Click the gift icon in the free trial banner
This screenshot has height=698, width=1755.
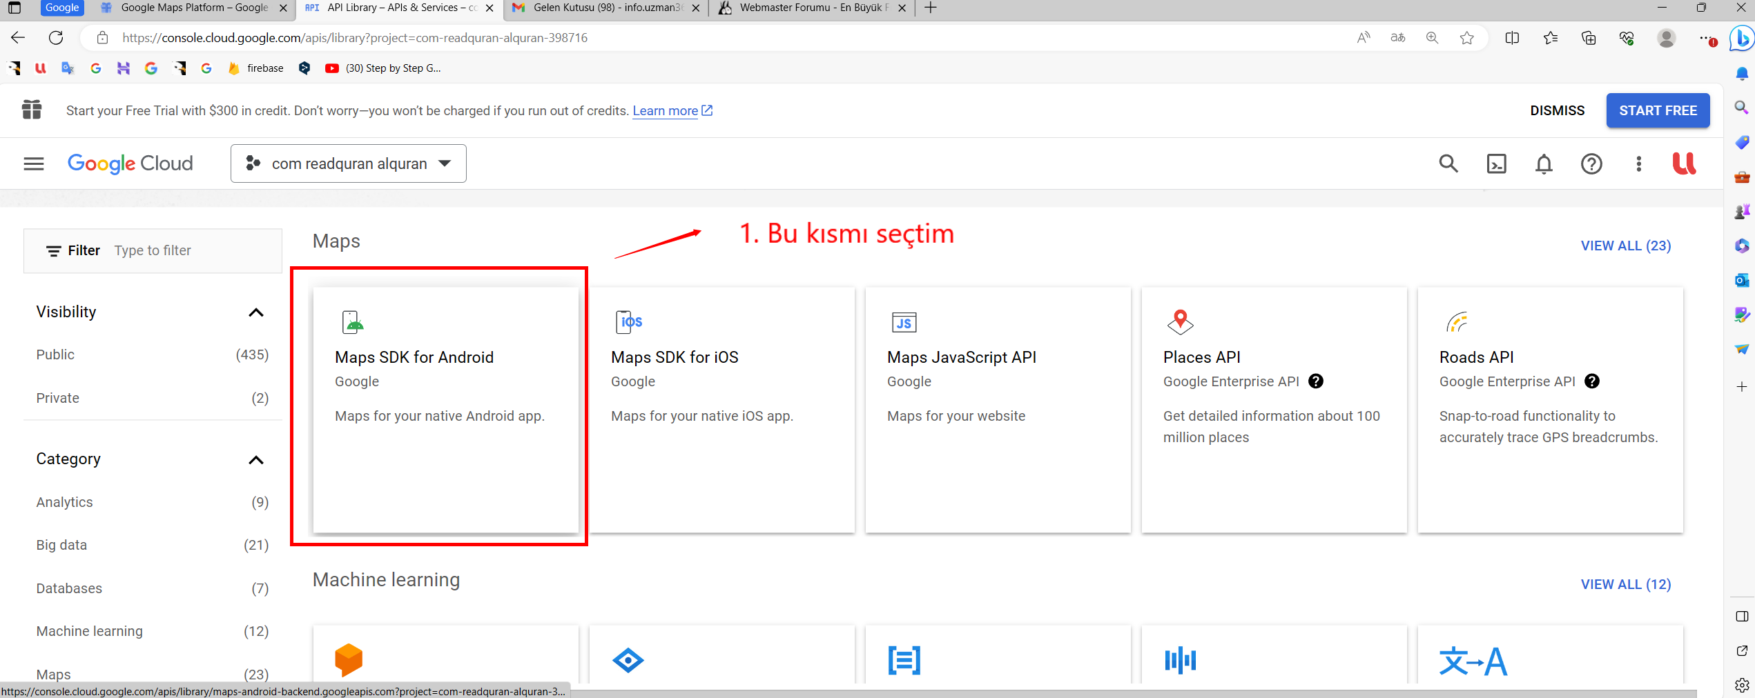pos(32,110)
